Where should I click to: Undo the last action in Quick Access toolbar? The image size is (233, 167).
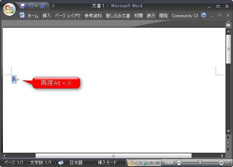point(31,6)
